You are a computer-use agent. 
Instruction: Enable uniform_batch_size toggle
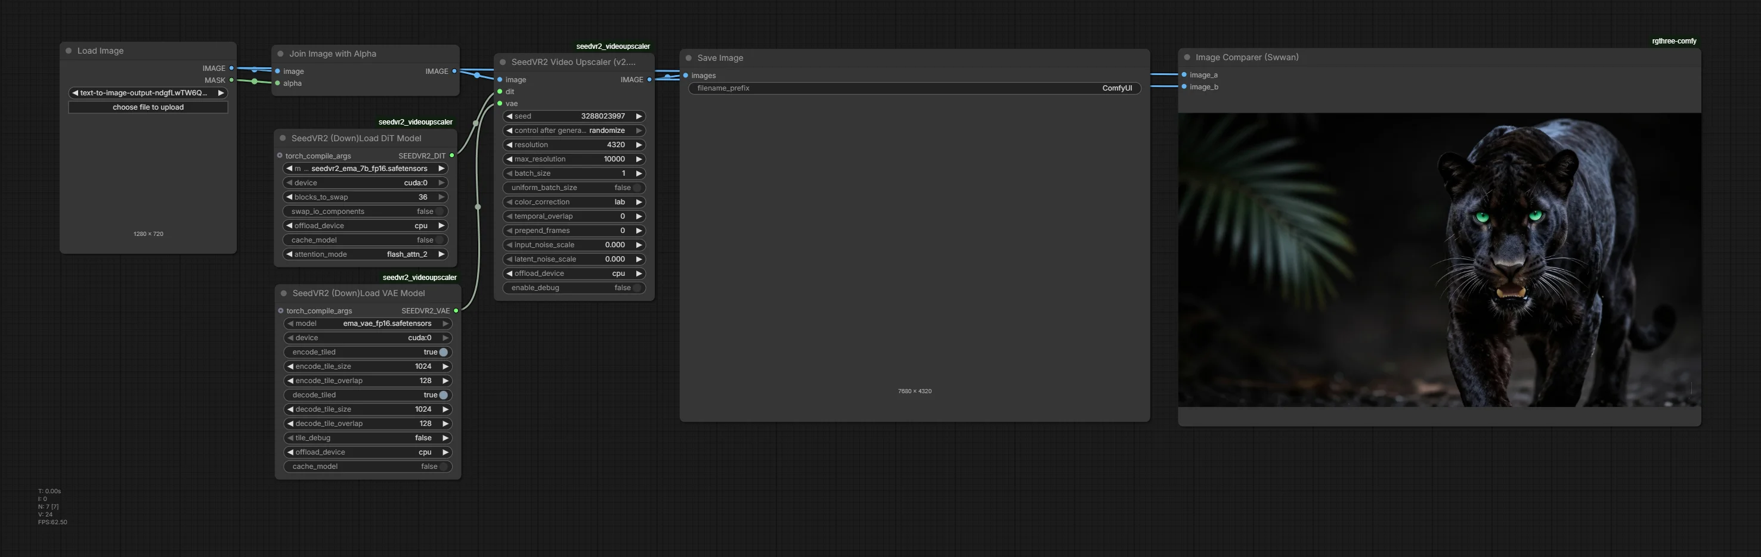click(x=636, y=188)
